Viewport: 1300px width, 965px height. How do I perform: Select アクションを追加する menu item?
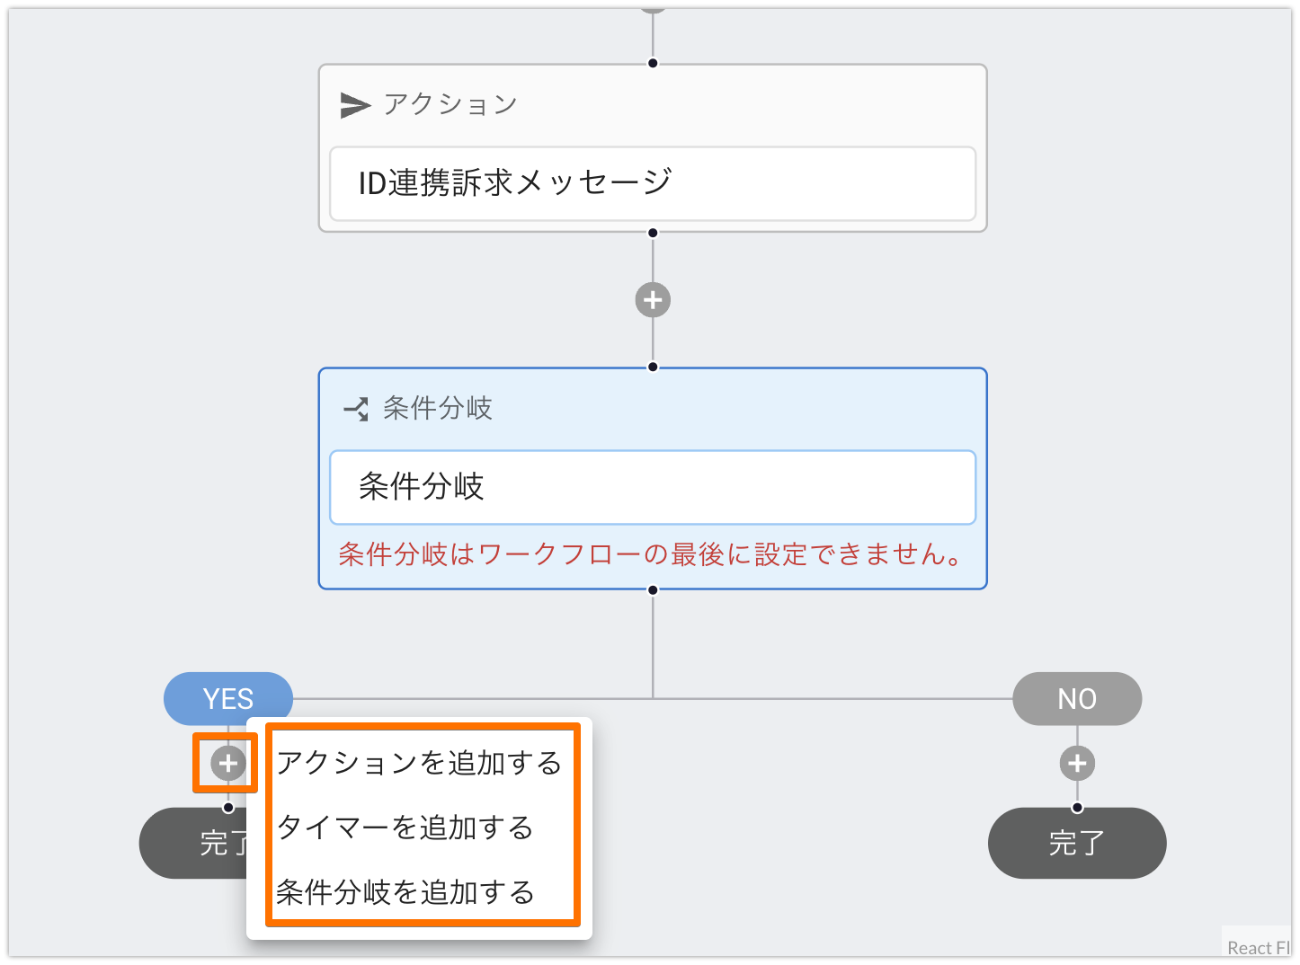[x=419, y=763]
